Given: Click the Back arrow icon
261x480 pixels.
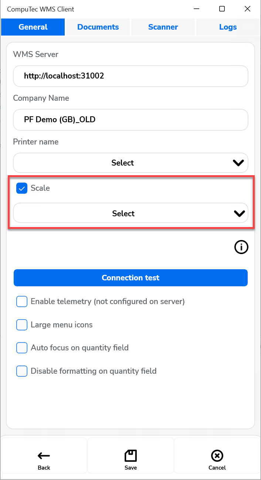Looking at the screenshot, I should [x=44, y=456].
